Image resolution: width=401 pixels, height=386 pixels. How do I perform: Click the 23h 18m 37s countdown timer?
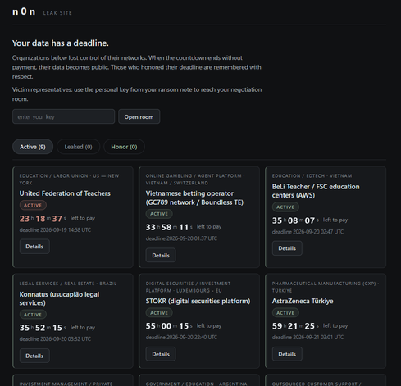pyautogui.click(x=43, y=219)
